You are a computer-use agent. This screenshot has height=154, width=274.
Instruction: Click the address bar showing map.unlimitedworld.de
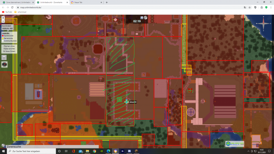pyautogui.click(x=129, y=7)
